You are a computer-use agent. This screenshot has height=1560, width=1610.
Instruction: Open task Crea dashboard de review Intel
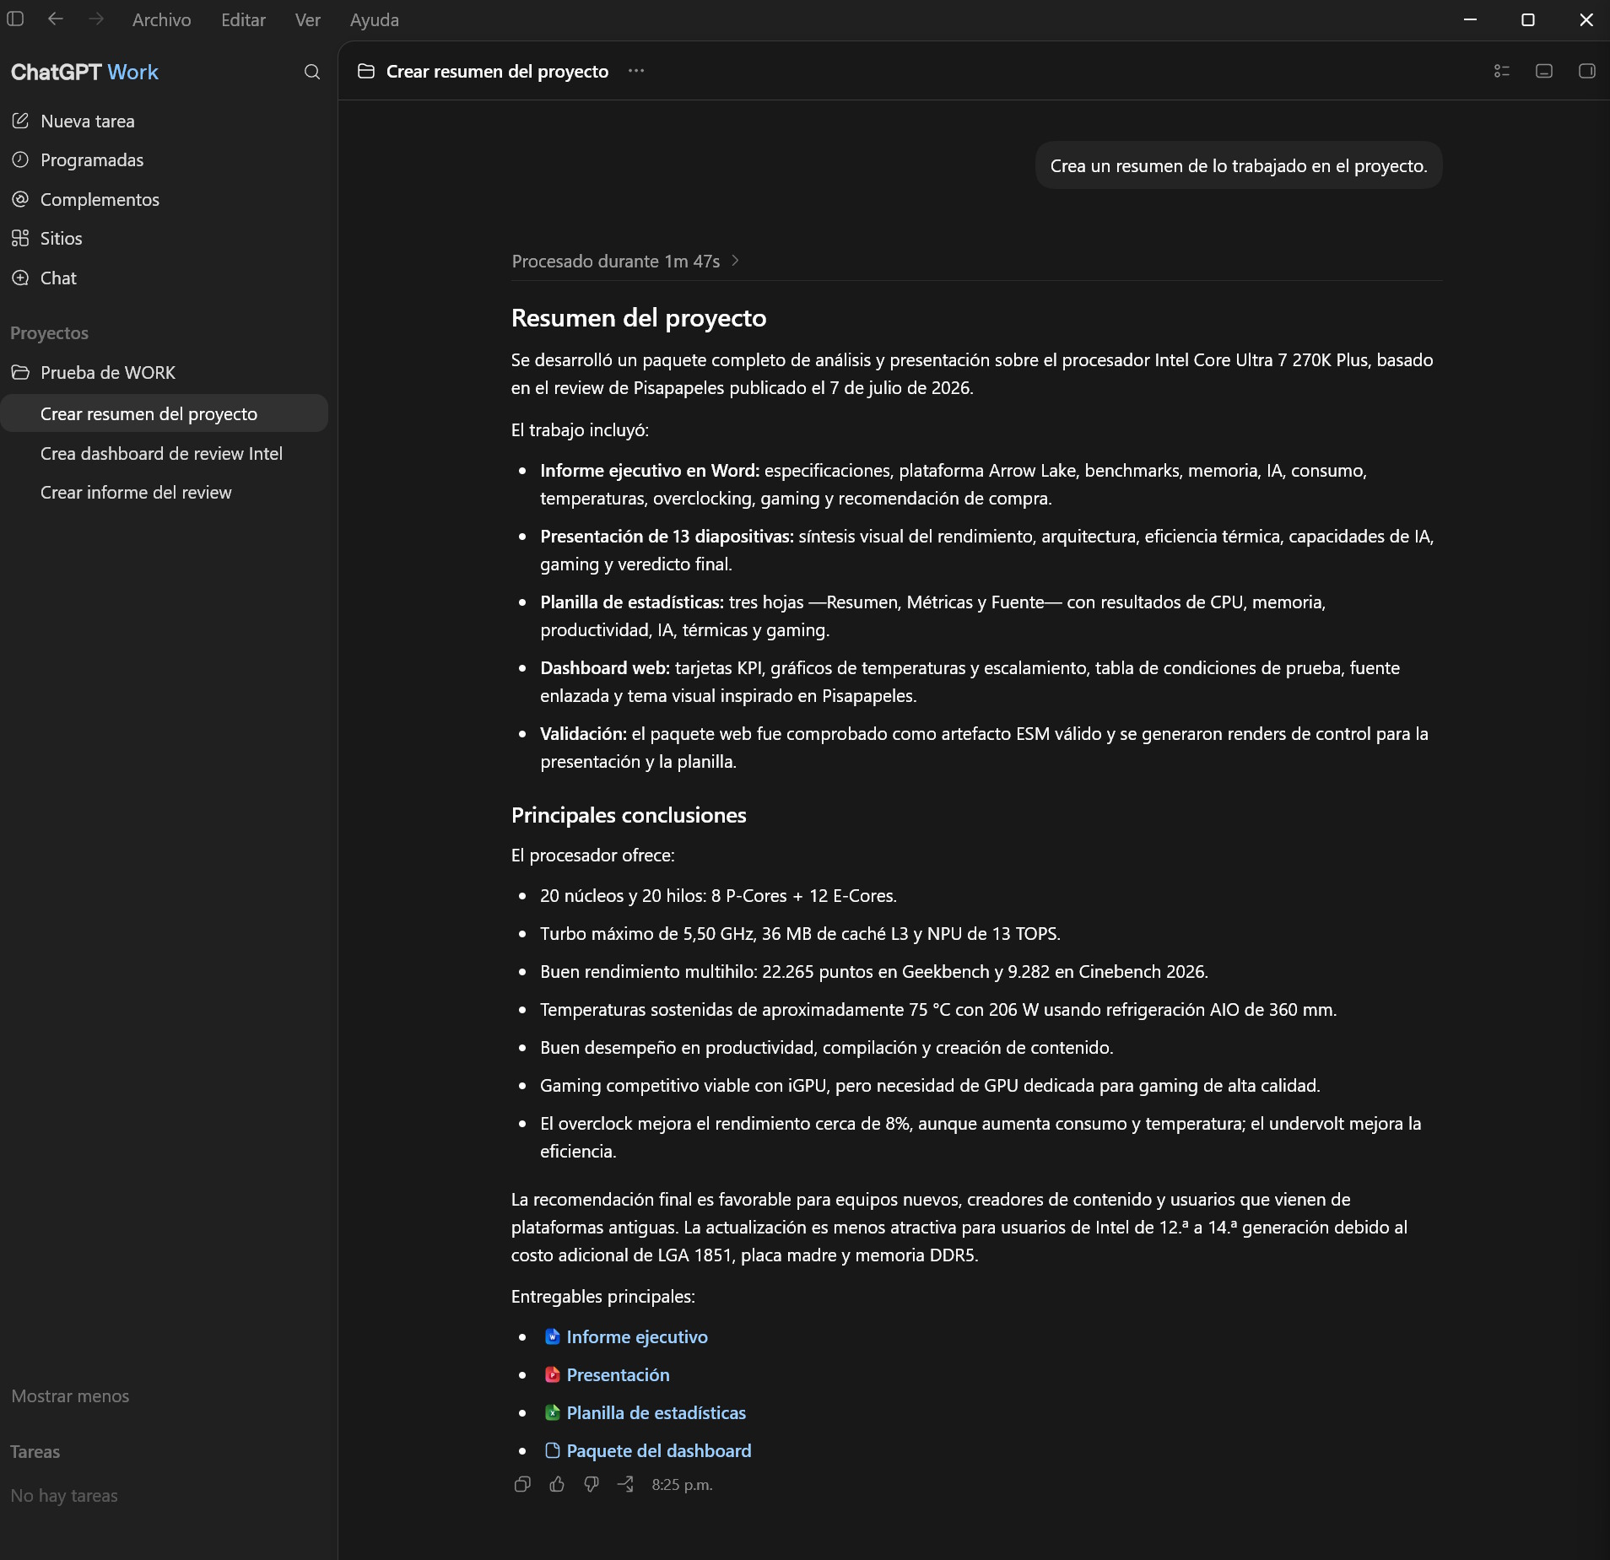(164, 453)
